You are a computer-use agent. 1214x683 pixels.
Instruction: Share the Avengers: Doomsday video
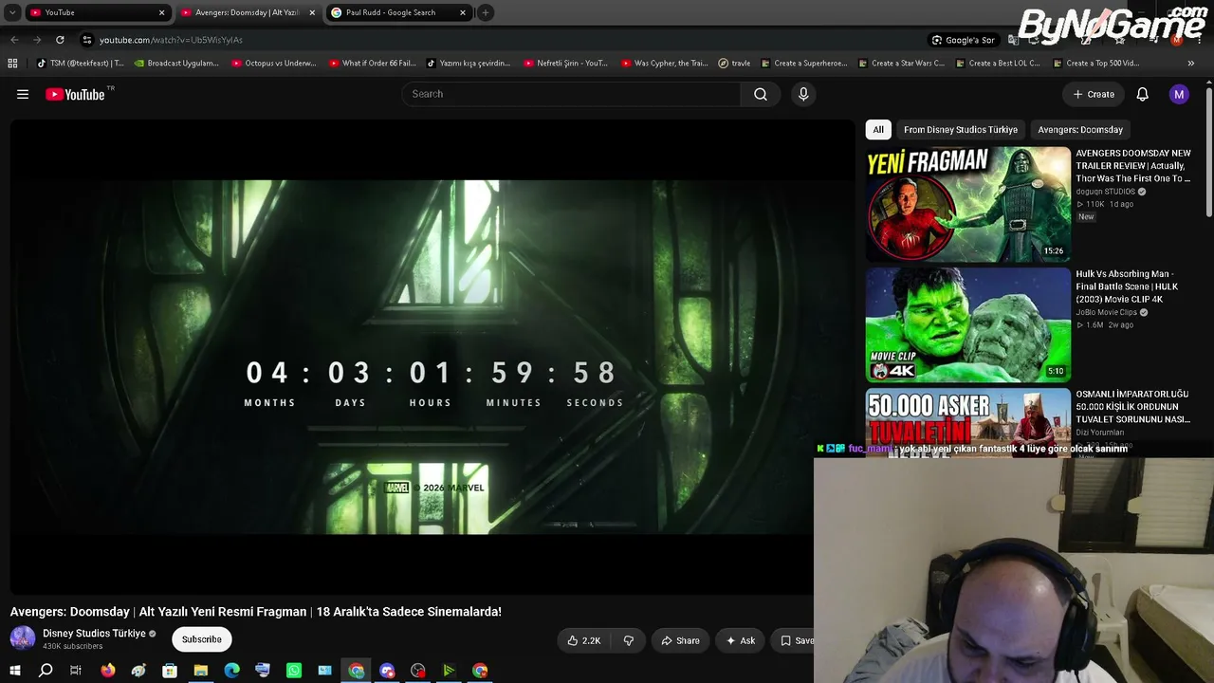[x=680, y=640]
